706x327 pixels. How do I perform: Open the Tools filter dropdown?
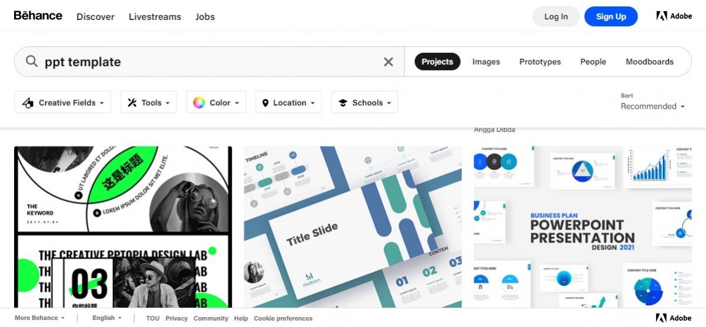[x=149, y=103]
